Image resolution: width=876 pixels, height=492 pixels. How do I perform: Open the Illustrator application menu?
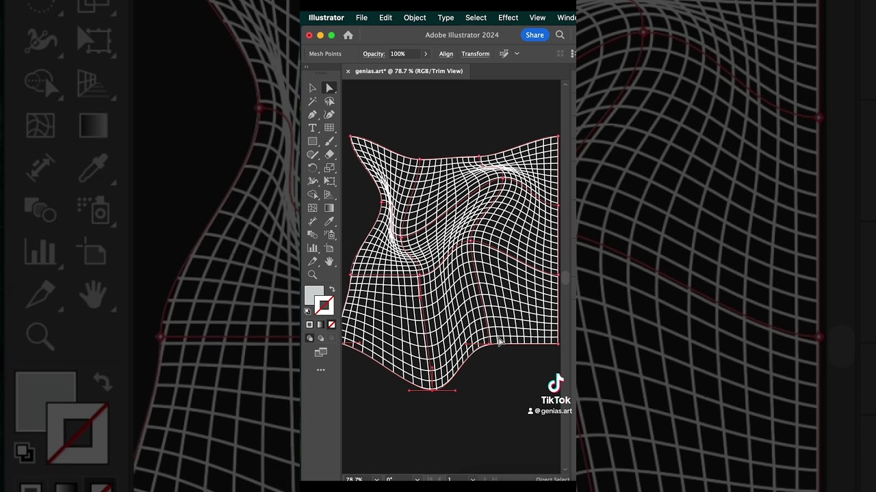[x=326, y=18]
